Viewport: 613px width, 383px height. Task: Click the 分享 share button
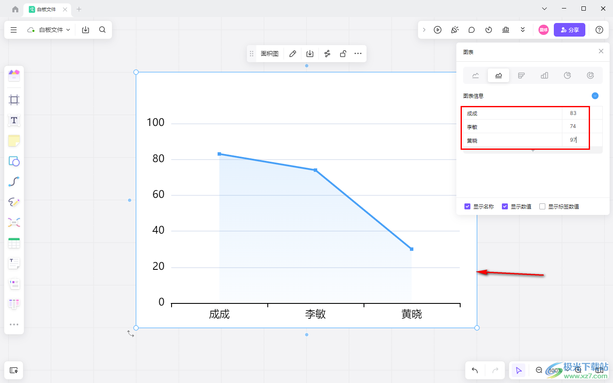coord(570,30)
